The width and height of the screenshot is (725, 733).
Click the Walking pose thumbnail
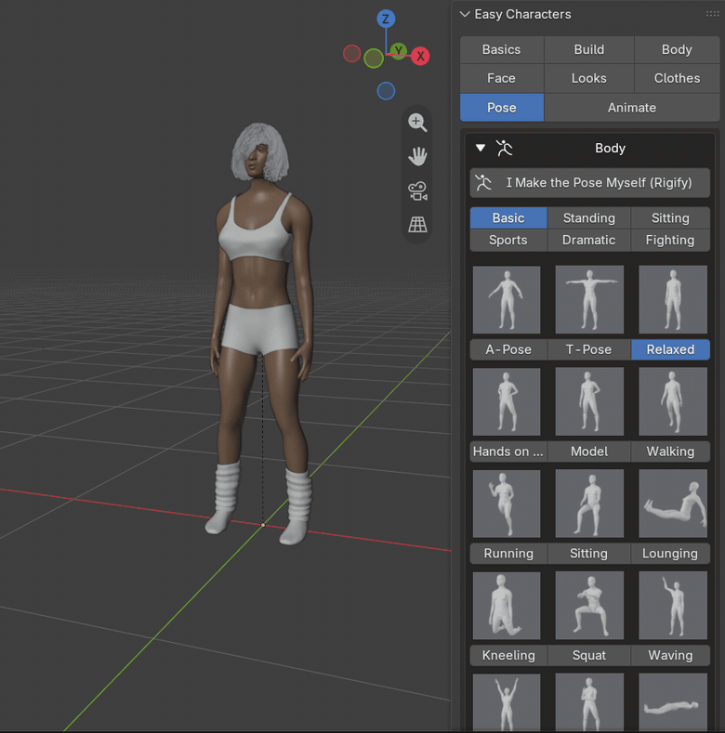(673, 401)
